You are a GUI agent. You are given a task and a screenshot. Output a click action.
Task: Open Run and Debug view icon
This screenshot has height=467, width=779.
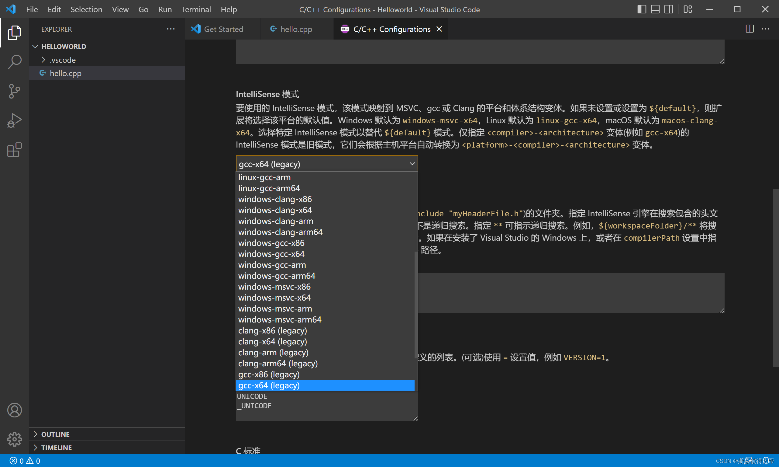pyautogui.click(x=15, y=120)
